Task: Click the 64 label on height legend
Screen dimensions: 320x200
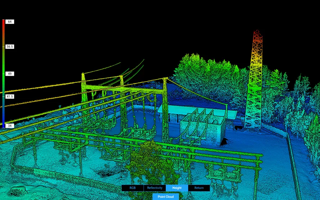Action: click(x=10, y=22)
